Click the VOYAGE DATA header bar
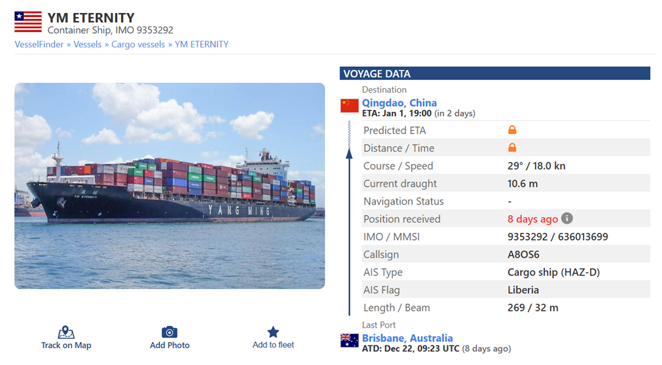This screenshot has height=365, width=662. 495,74
